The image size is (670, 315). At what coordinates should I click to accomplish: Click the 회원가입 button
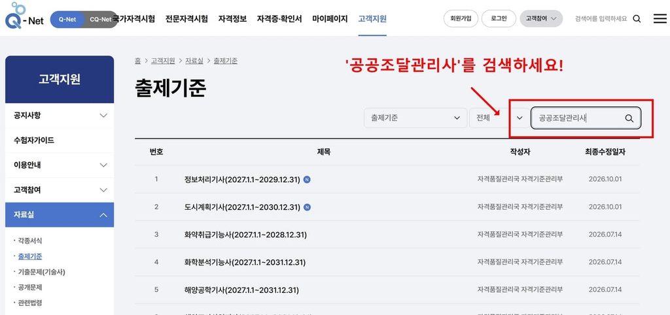pyautogui.click(x=461, y=19)
